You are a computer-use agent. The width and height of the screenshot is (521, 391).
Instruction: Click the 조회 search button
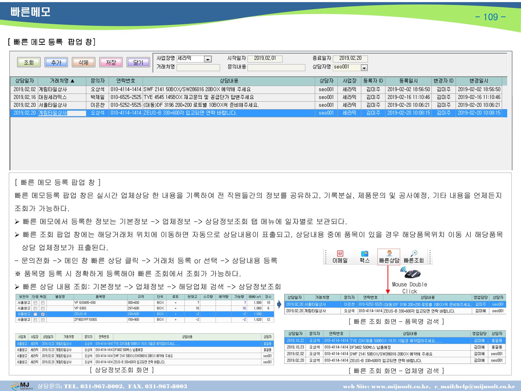click(29, 62)
